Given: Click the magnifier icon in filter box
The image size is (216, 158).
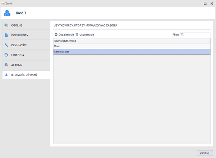Looking at the screenshot, I should click(183, 34).
